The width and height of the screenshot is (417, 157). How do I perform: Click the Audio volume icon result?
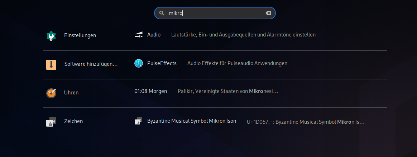pyautogui.click(x=139, y=35)
